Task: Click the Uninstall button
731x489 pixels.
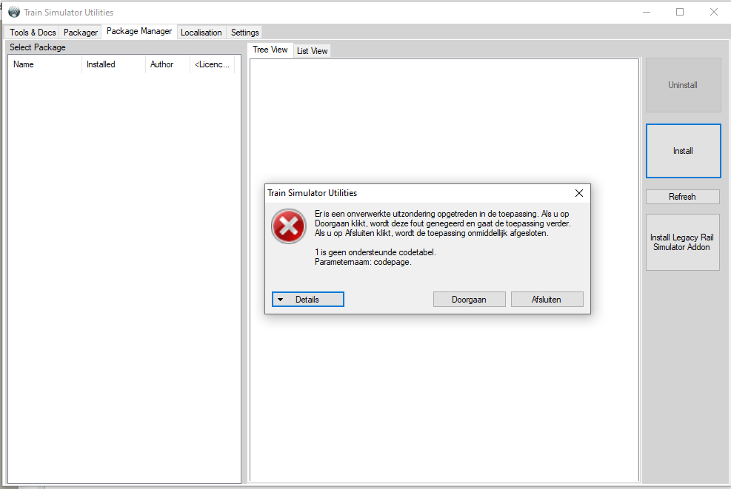Action: [x=683, y=85]
